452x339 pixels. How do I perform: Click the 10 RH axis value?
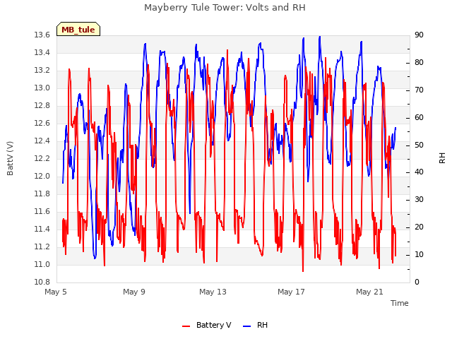[x=419, y=254]
